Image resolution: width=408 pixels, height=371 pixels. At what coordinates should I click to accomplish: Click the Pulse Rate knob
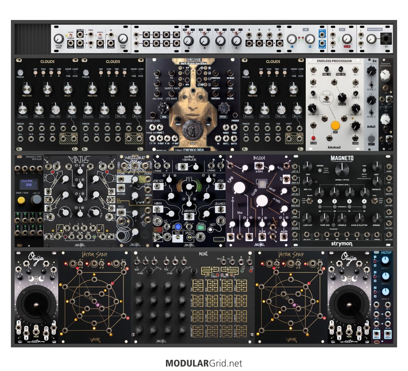(x=59, y=39)
